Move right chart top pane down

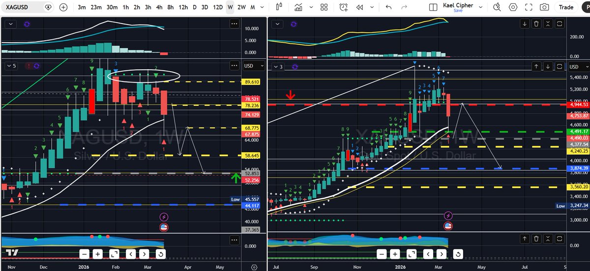click(526, 23)
